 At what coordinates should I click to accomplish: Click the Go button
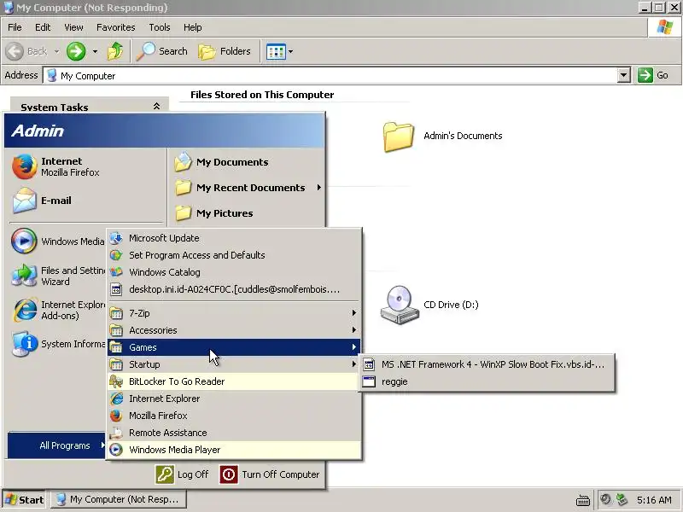pyautogui.click(x=653, y=75)
